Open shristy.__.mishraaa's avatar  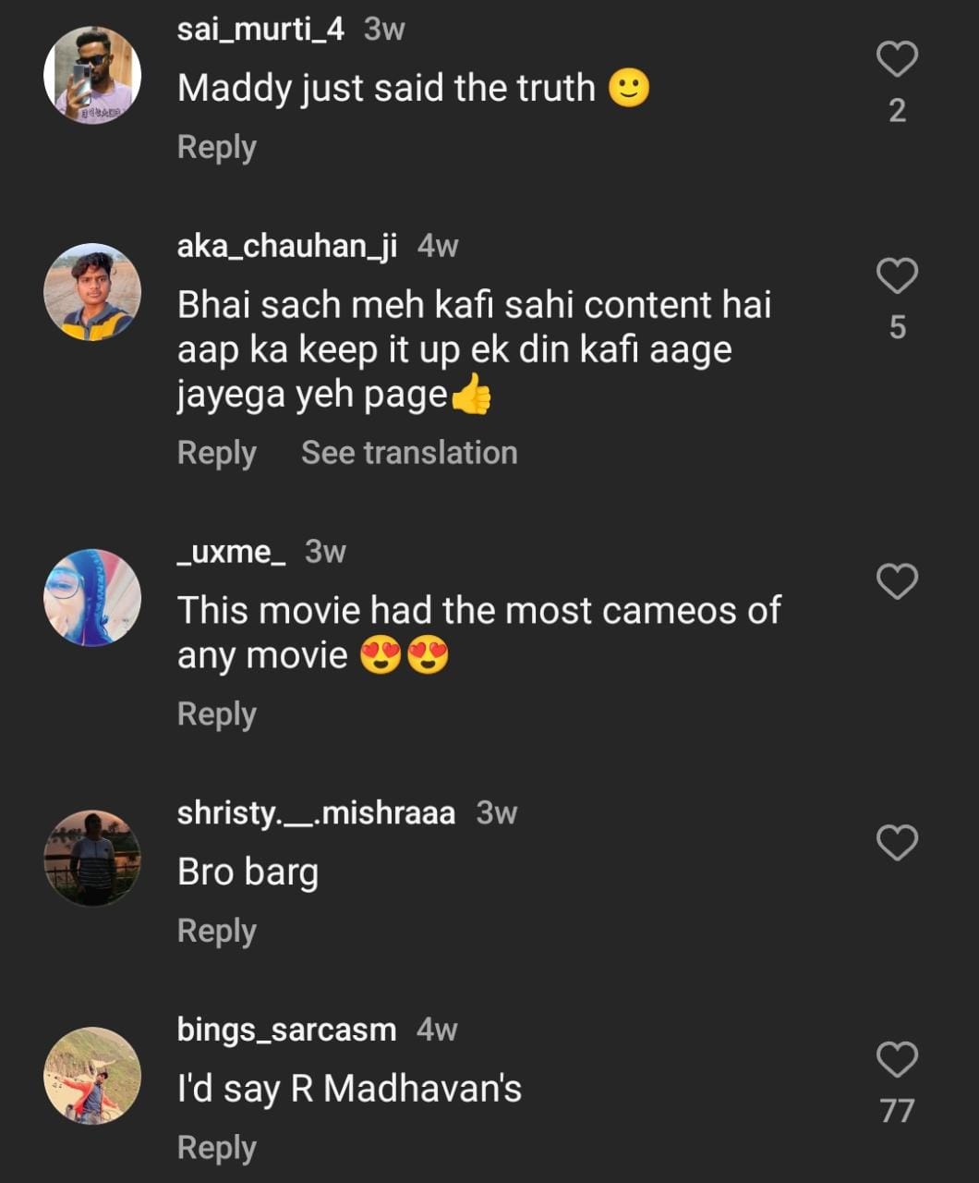92,859
